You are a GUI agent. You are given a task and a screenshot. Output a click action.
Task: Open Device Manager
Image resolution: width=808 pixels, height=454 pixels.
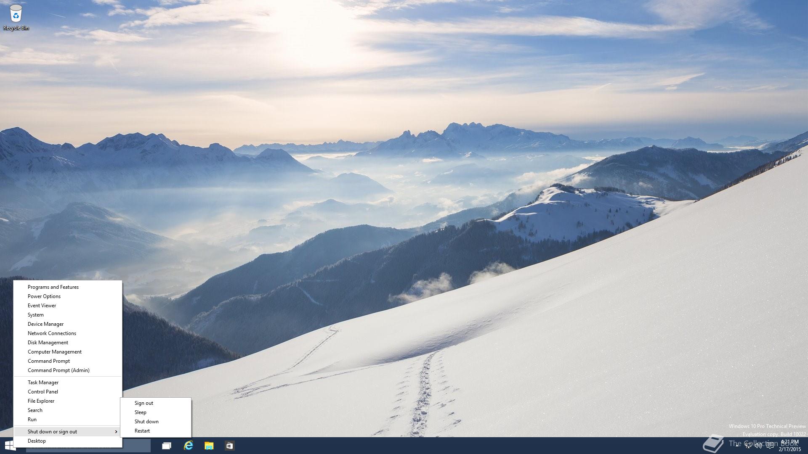68,324
